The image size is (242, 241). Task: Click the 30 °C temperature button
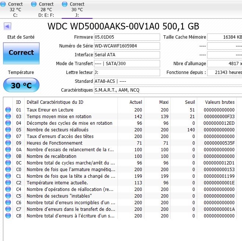click(21, 85)
